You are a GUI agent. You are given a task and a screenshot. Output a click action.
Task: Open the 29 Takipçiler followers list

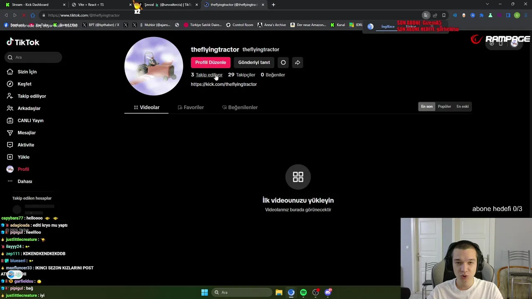tap(241, 75)
